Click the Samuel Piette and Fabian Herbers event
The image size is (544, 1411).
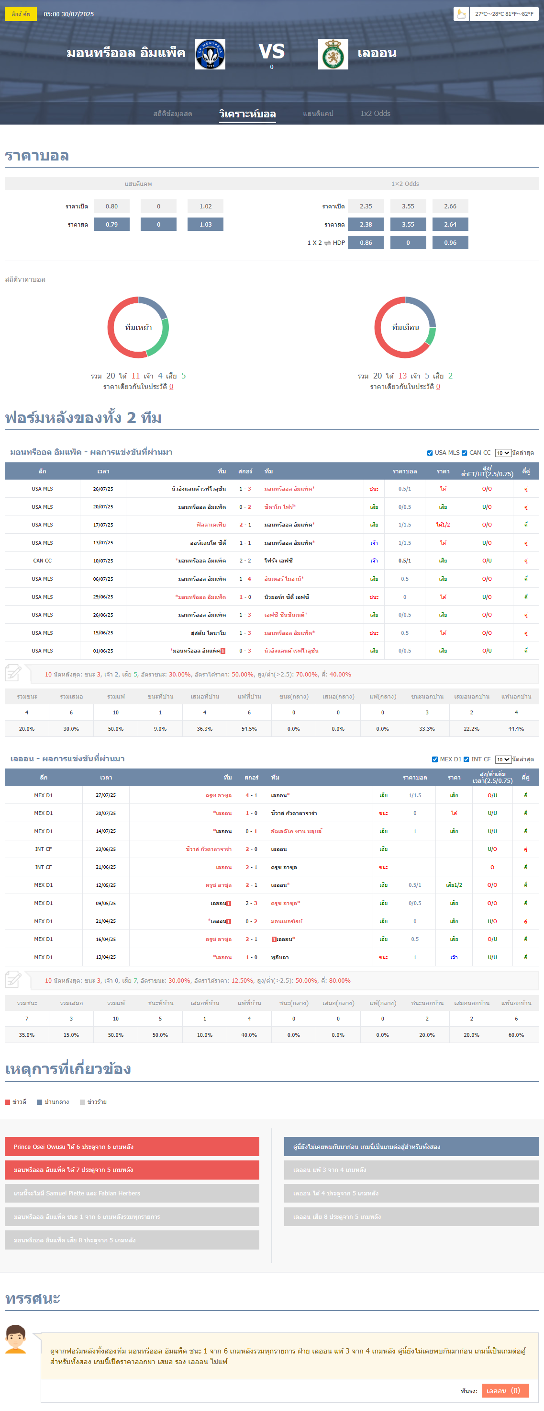coord(132,1193)
